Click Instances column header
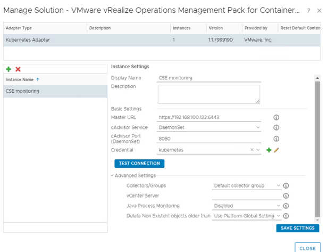This screenshot has height=252, width=327. [x=188, y=28]
